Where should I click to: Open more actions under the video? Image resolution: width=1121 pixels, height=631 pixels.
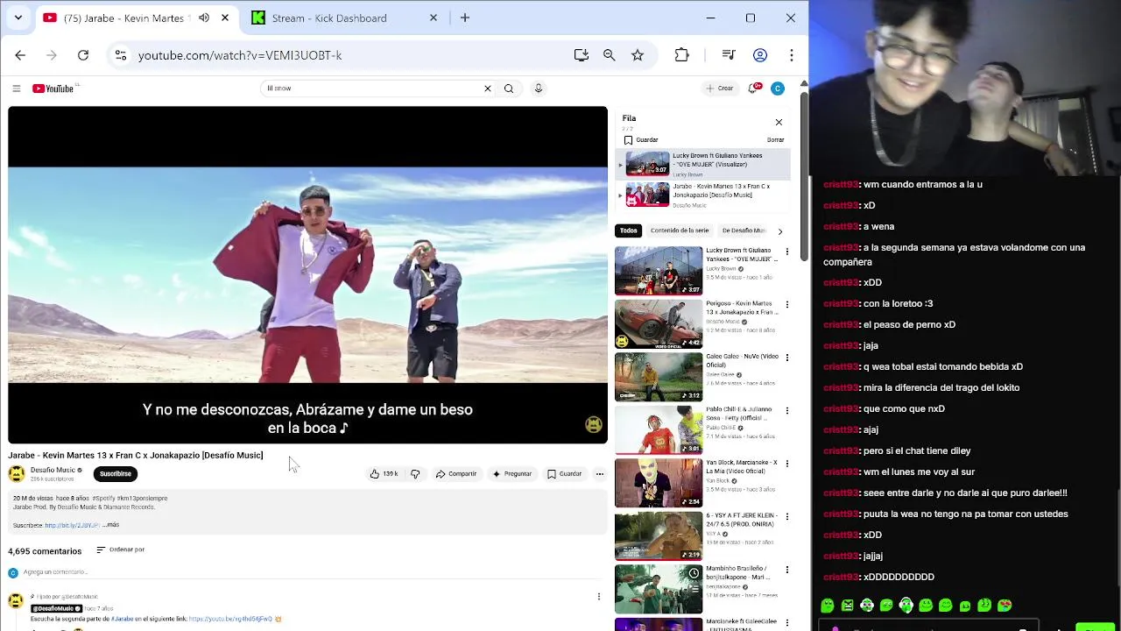600,474
